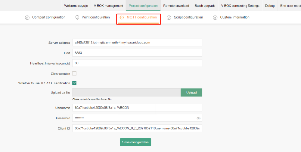
Task: Click the MQTT configuration gear icon
Action: (x=122, y=18)
